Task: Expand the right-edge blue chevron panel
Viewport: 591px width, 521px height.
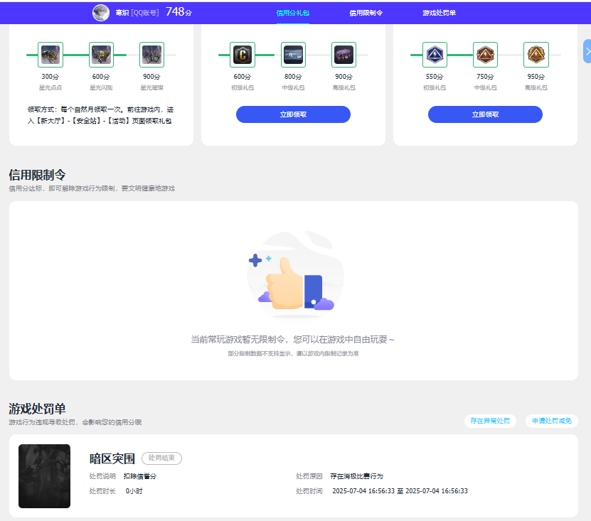Action: coord(586,51)
